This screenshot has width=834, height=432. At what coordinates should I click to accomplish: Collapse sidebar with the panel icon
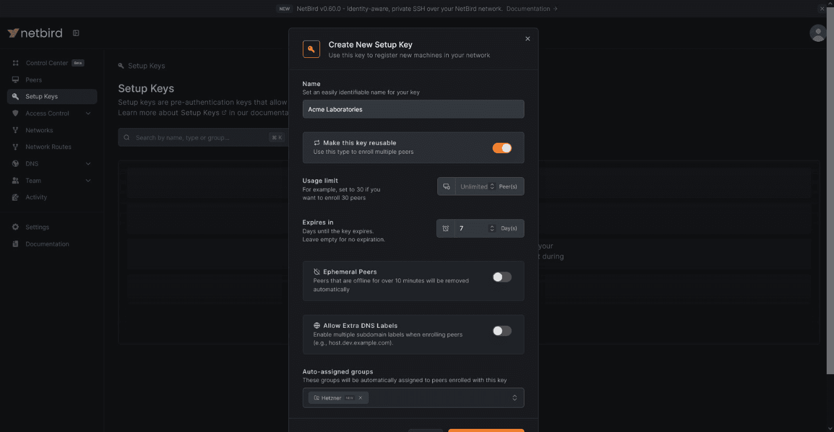point(76,33)
